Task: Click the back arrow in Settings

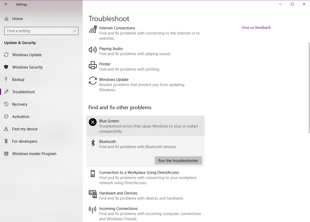Action: tap(6, 4)
